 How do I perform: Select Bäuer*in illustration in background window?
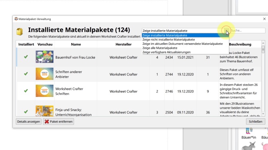(x=249, y=134)
